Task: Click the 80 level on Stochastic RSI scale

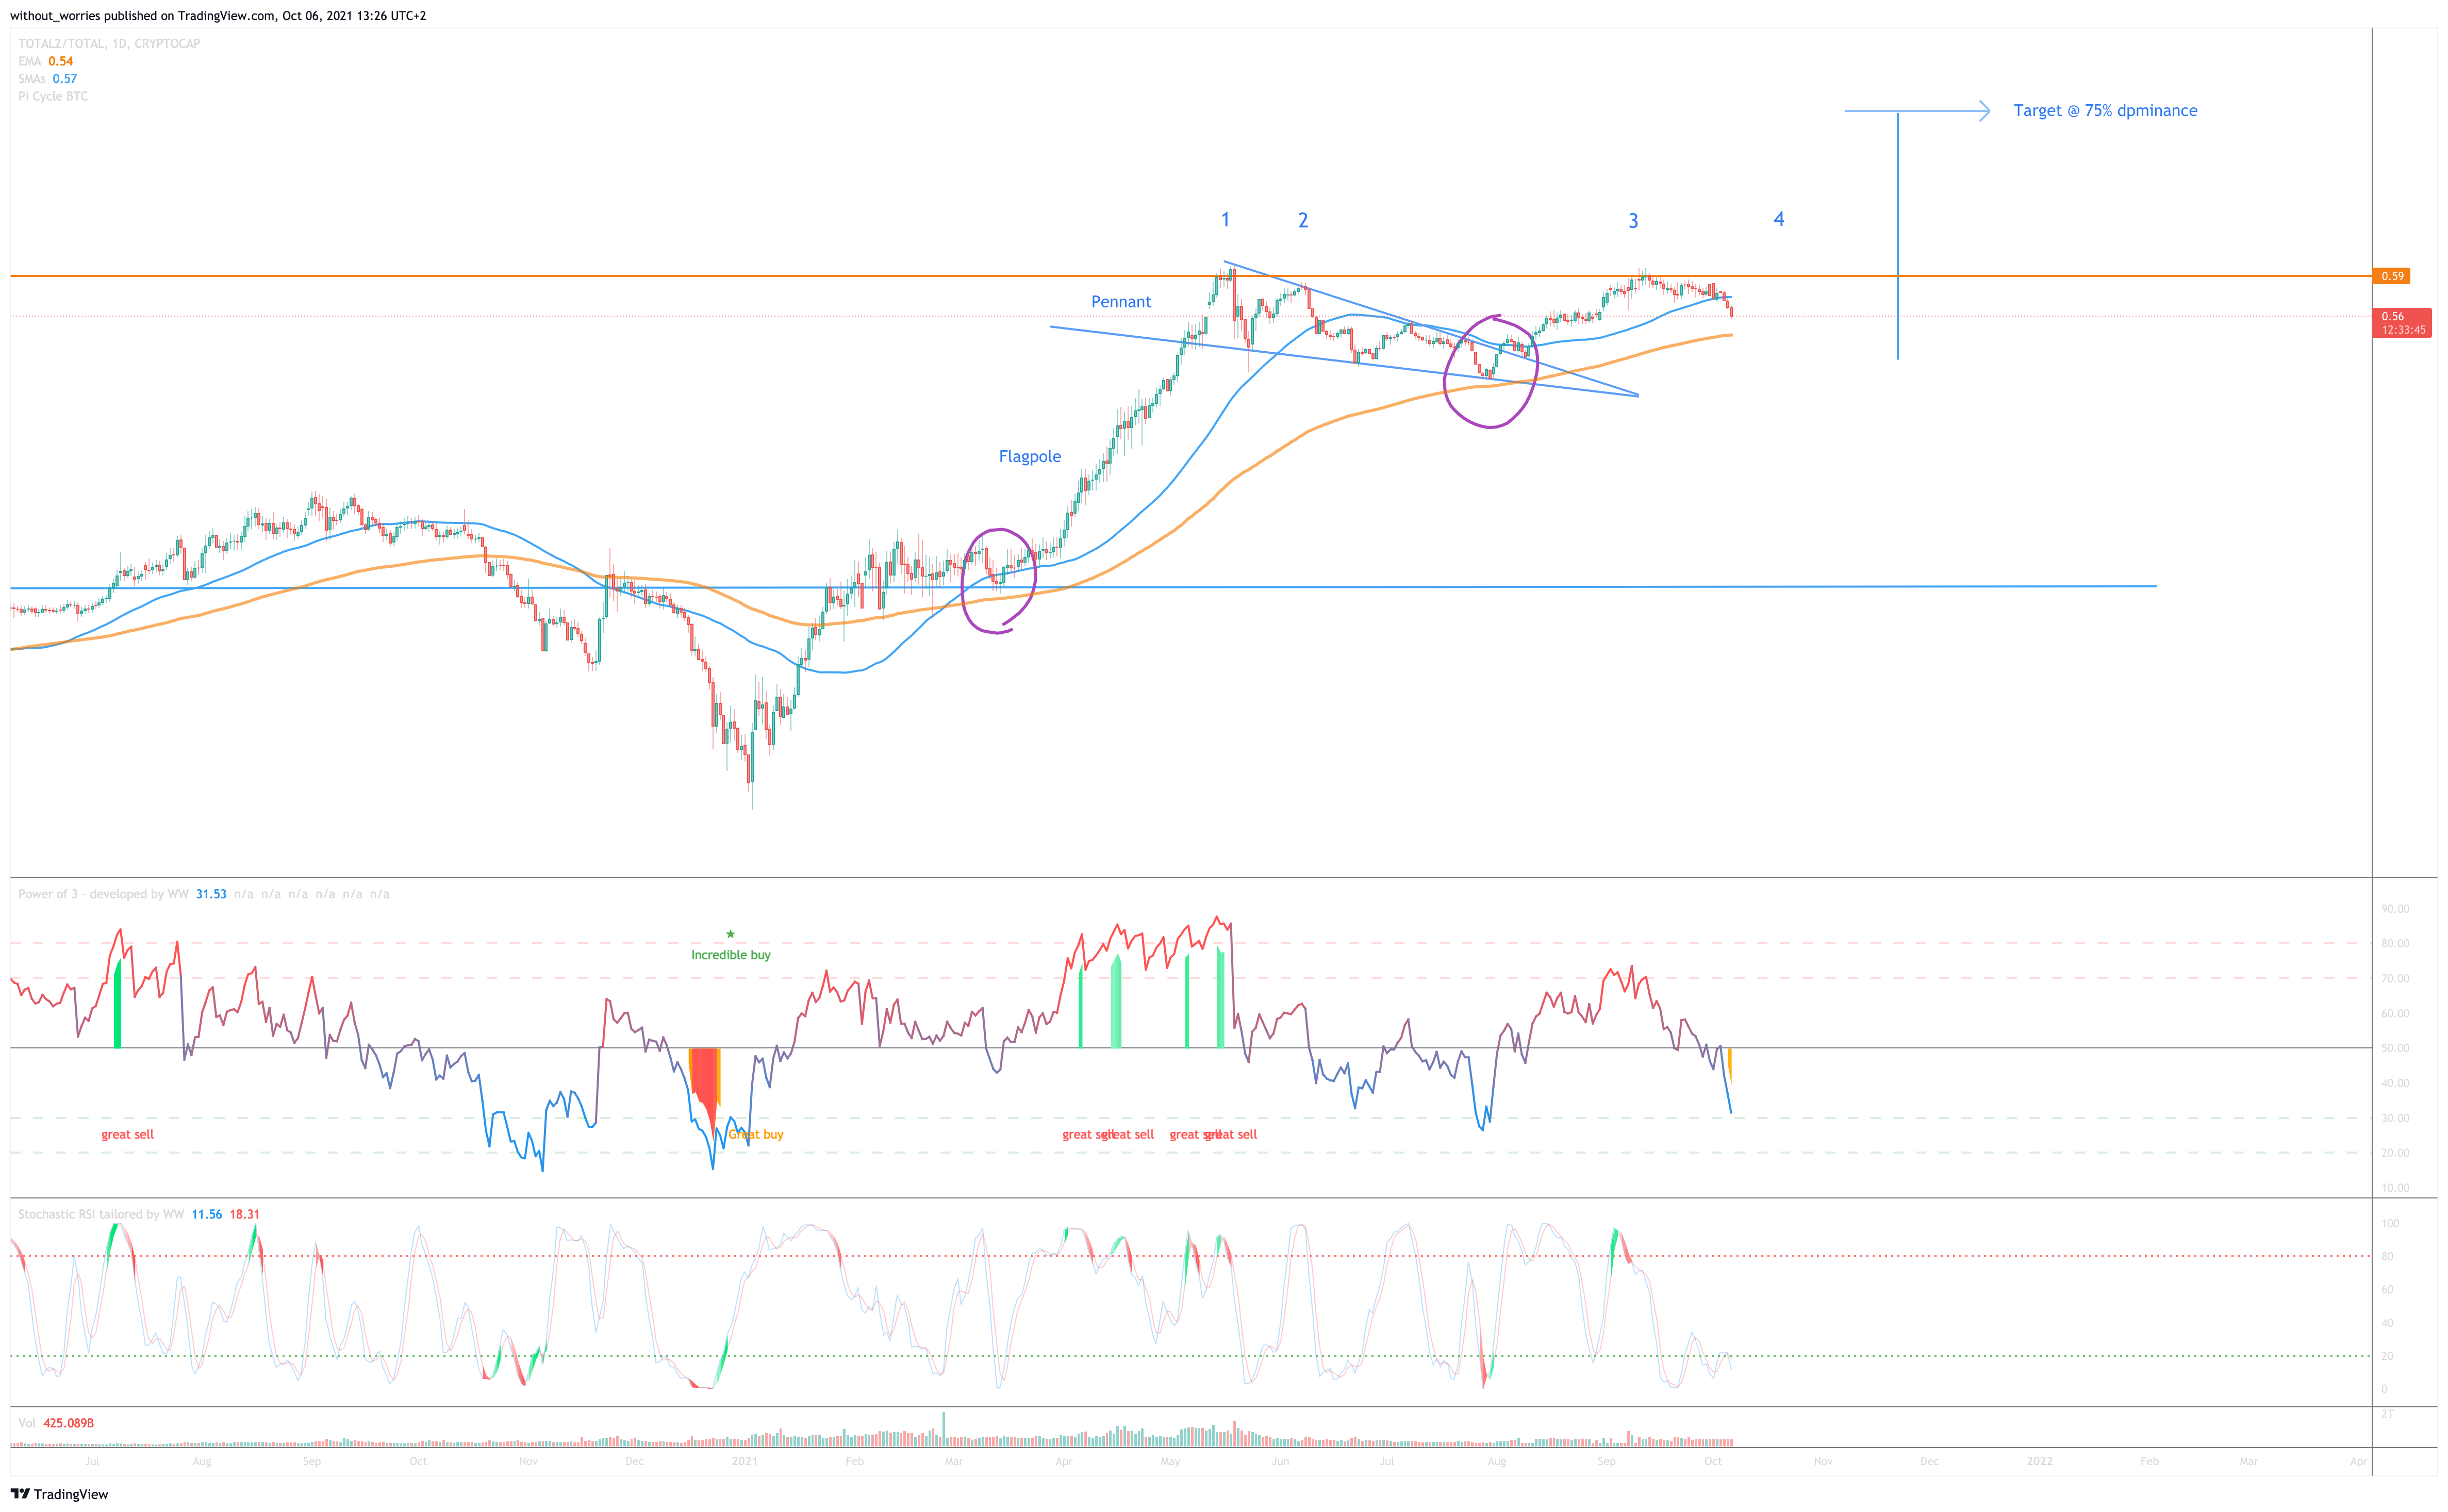Action: (x=2387, y=1256)
